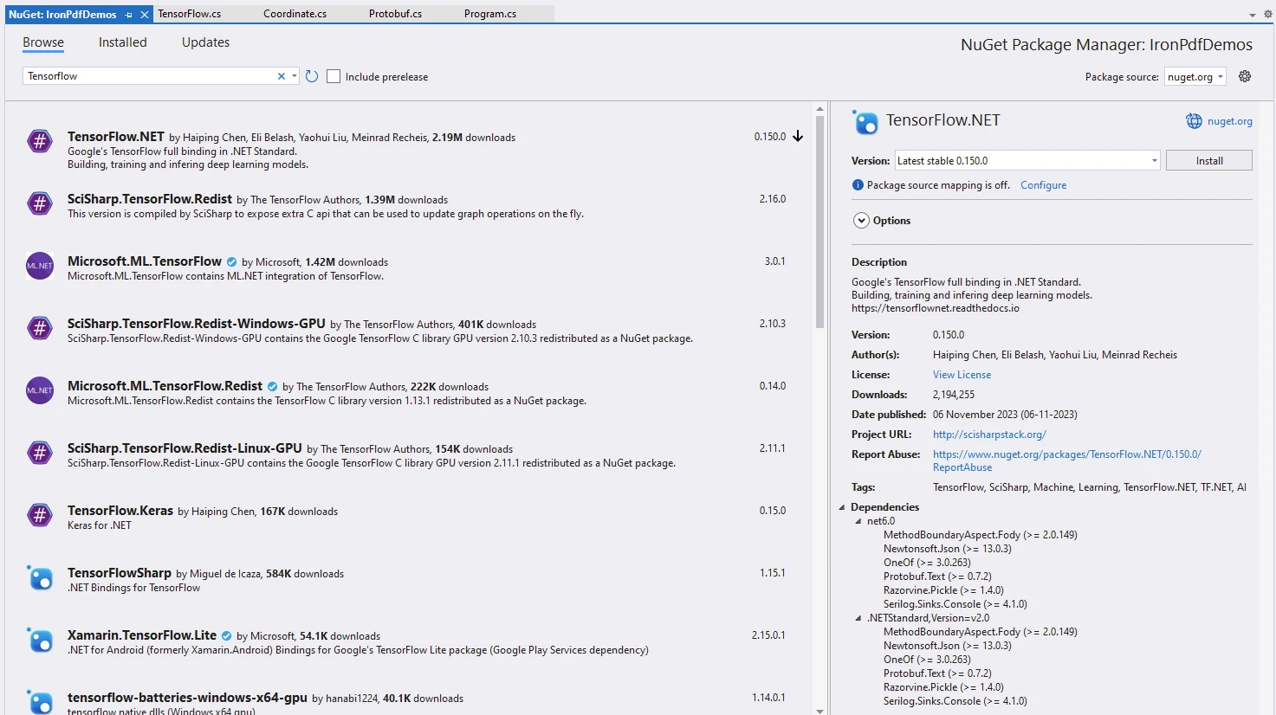
Task: Open the search box history dropdown
Action: click(295, 76)
